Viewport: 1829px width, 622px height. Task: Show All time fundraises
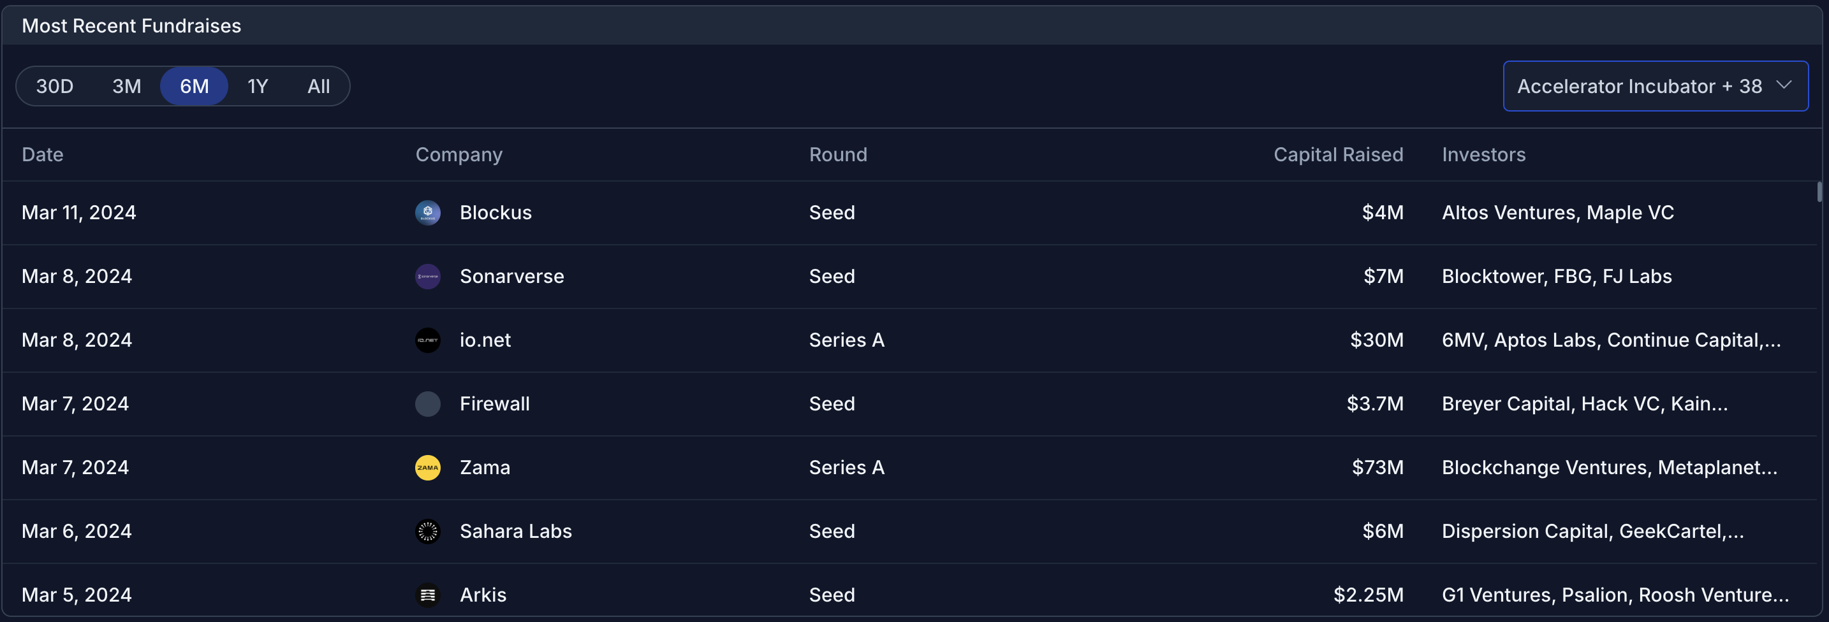(x=318, y=87)
